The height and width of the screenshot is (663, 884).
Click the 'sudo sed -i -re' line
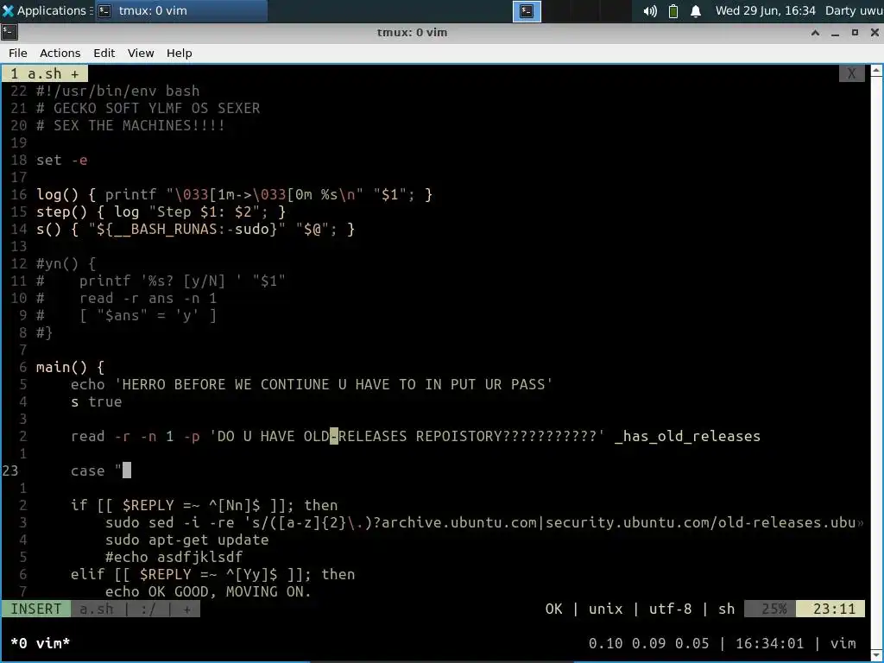coord(484,522)
